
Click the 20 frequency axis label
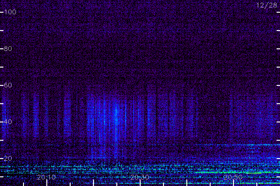click(x=8, y=158)
